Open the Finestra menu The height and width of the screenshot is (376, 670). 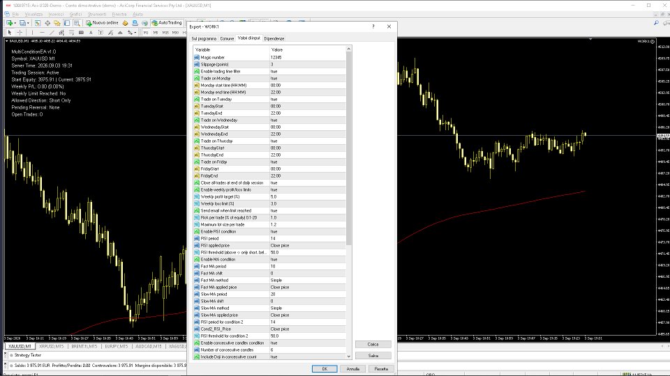coord(119,14)
